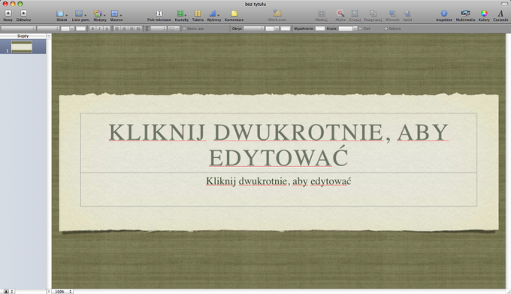Click the navigator resize handle at bottom
This screenshot has width=511, height=294.
pyautogui.click(x=49, y=292)
